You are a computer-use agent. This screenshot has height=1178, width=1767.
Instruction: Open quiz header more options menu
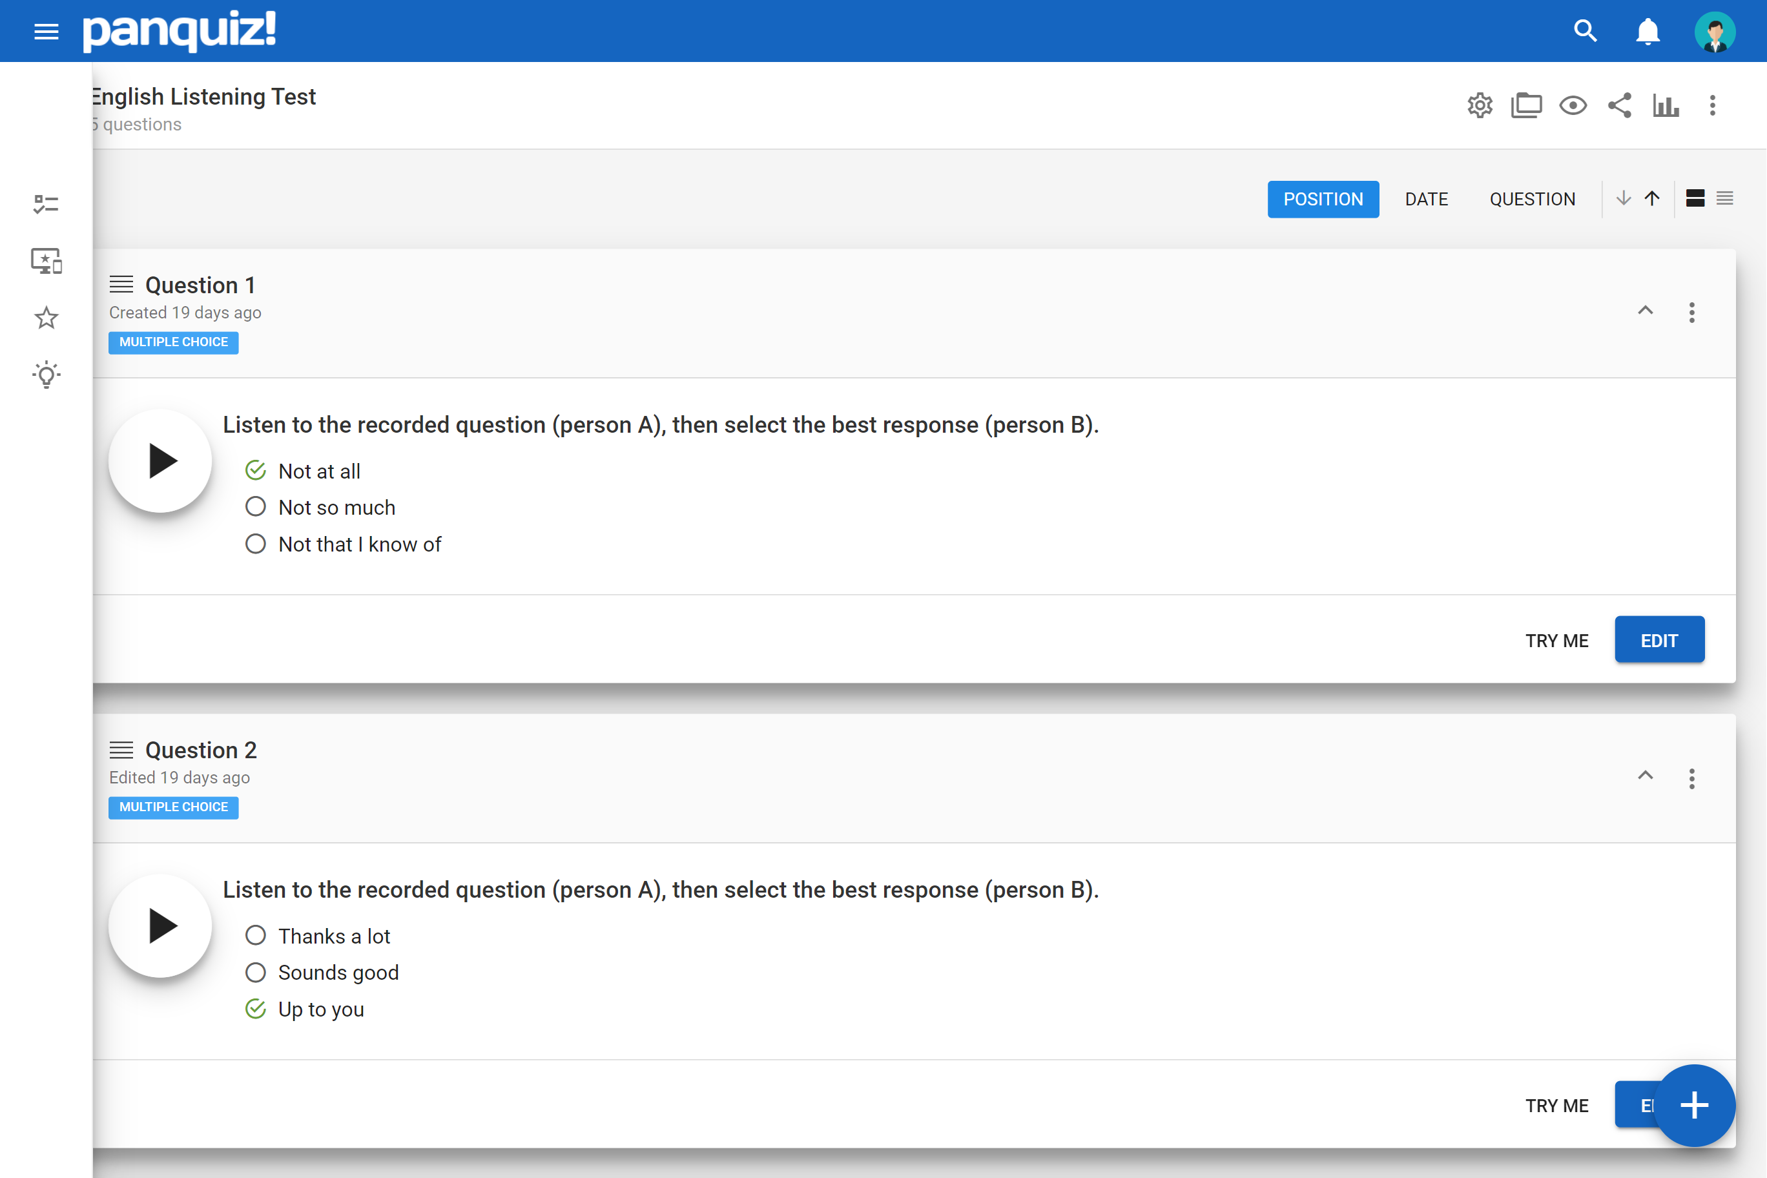(1712, 105)
